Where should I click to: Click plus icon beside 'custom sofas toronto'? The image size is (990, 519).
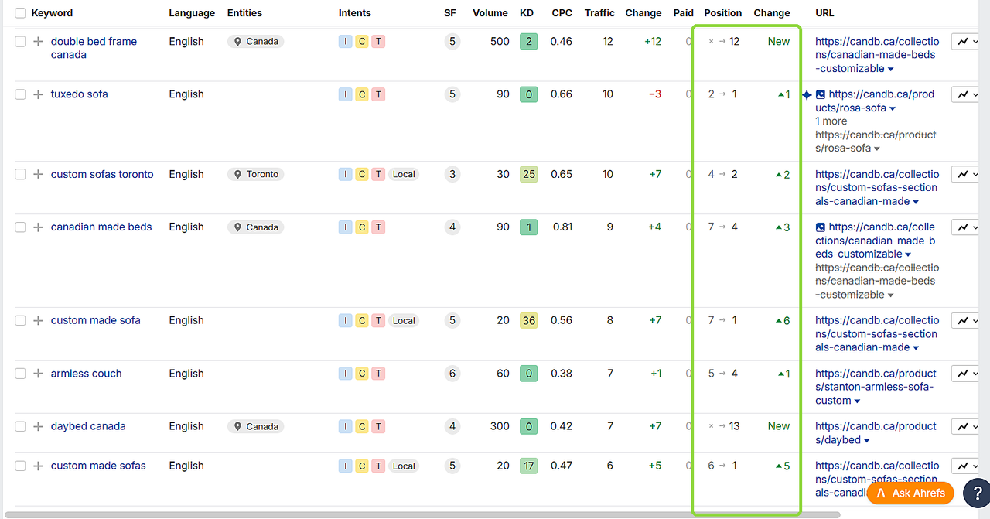[38, 175]
